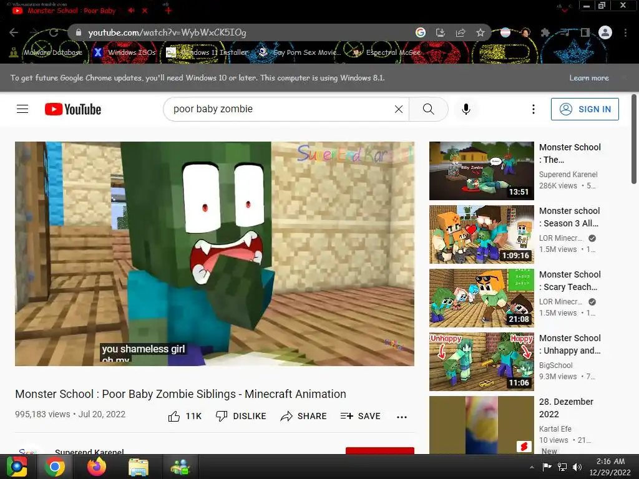Open the 11:06 Unhappy and Happy thumbnail

[x=481, y=362]
